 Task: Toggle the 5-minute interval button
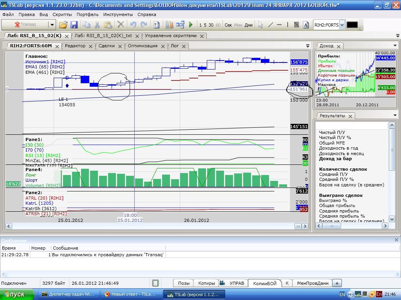[205, 25]
